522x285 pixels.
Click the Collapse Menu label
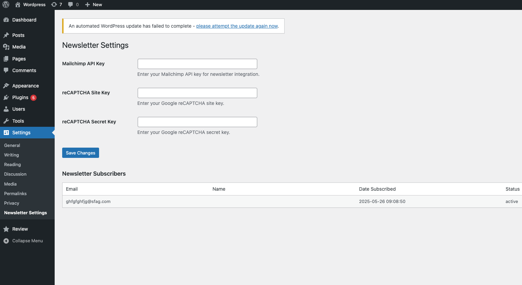click(x=28, y=241)
